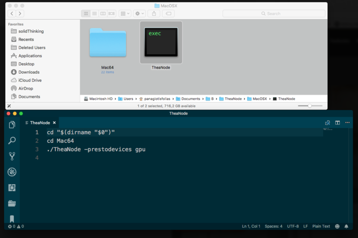This screenshot has width=358, height=238.
Task: Click Plain Text language mode in status bar
Action: (x=321, y=226)
